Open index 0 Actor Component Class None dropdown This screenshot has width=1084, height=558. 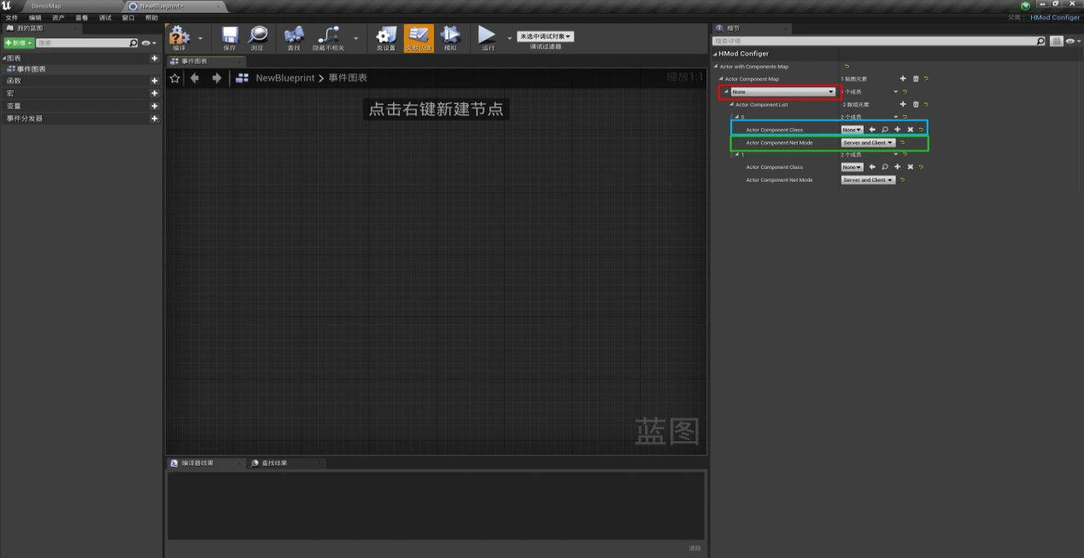852,130
